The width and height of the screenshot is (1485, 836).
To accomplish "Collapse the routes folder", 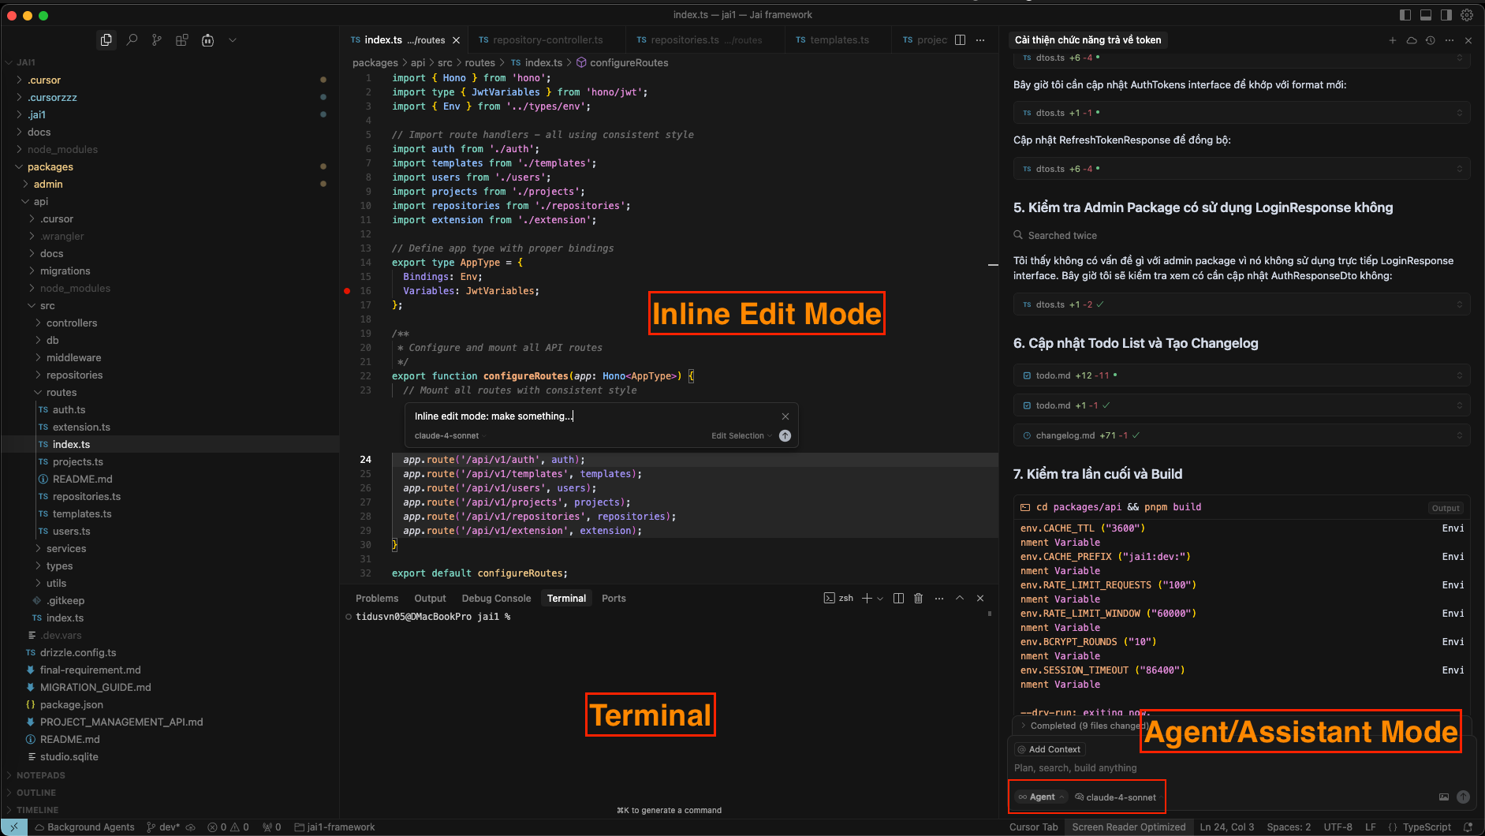I will (61, 393).
